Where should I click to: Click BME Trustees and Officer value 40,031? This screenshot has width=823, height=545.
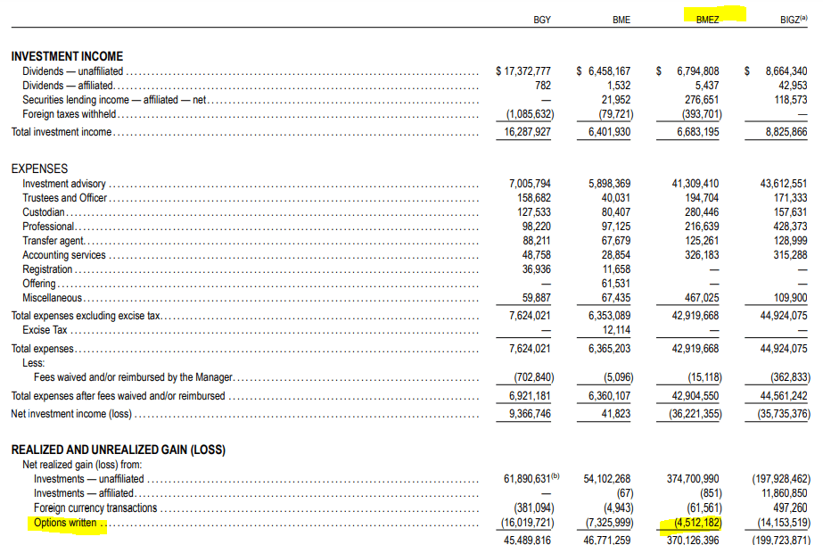pos(615,197)
